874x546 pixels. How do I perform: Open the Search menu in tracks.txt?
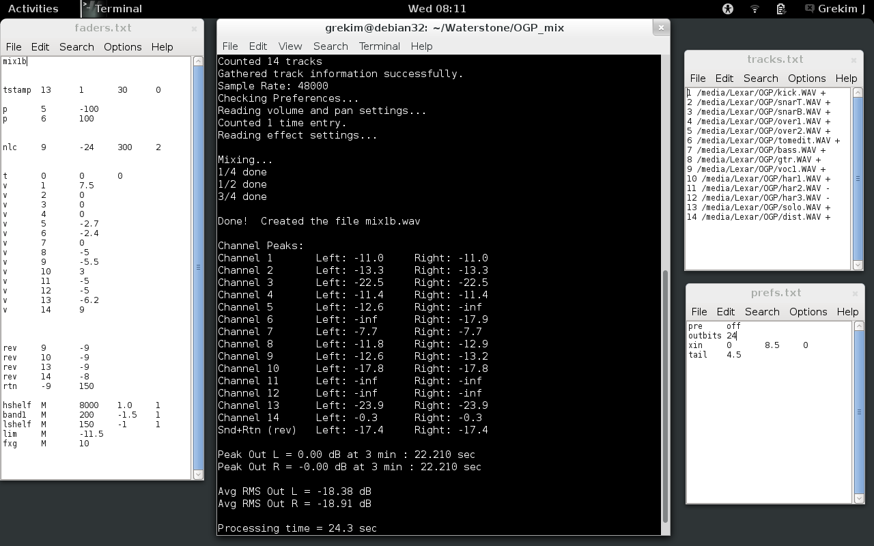click(x=761, y=78)
